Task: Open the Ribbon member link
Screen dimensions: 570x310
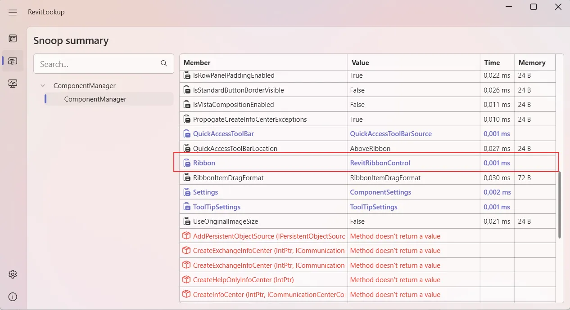Action: (x=204, y=163)
